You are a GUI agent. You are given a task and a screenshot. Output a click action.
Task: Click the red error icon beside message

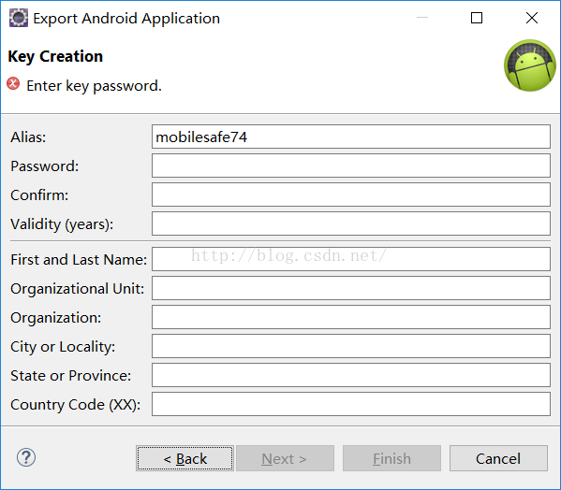click(x=13, y=83)
